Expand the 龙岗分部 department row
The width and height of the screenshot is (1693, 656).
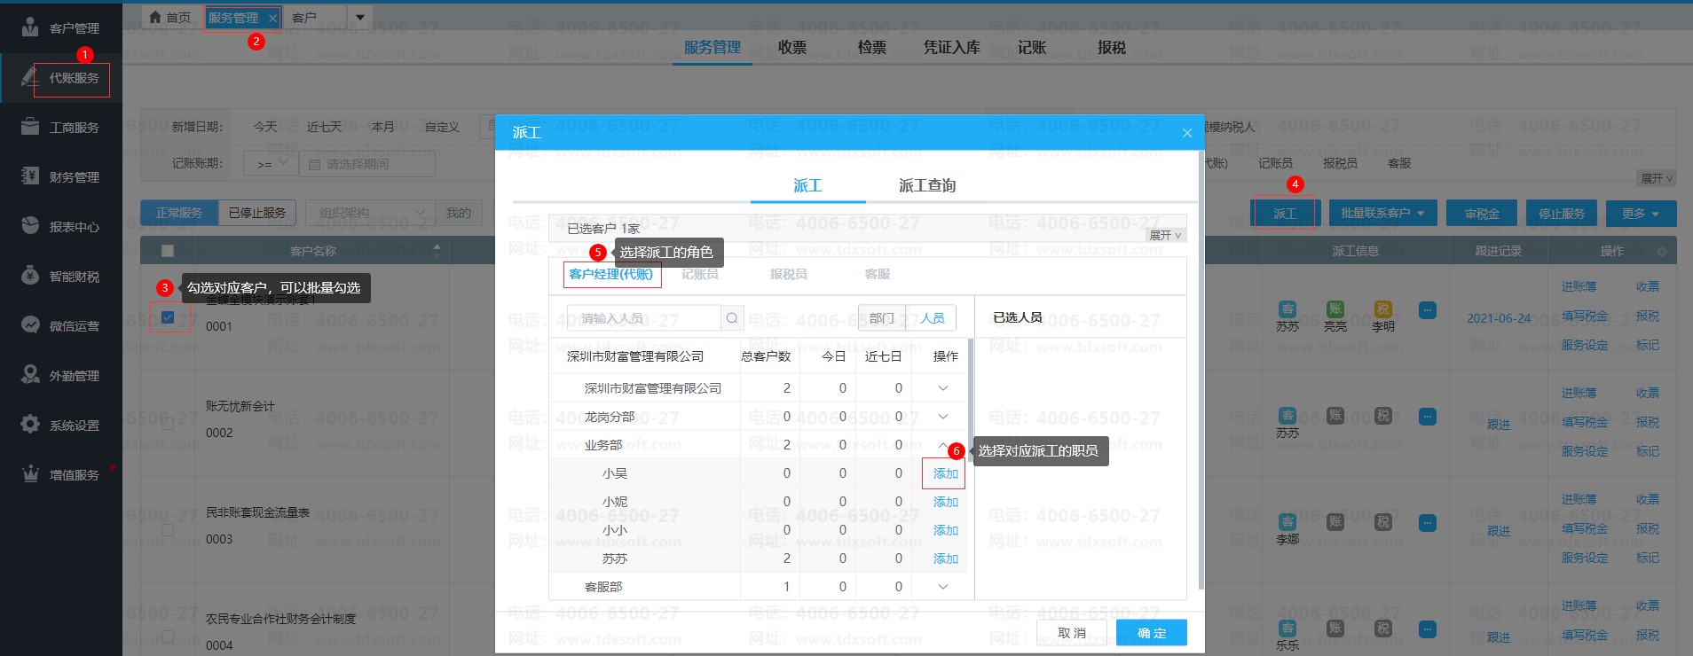(x=943, y=417)
